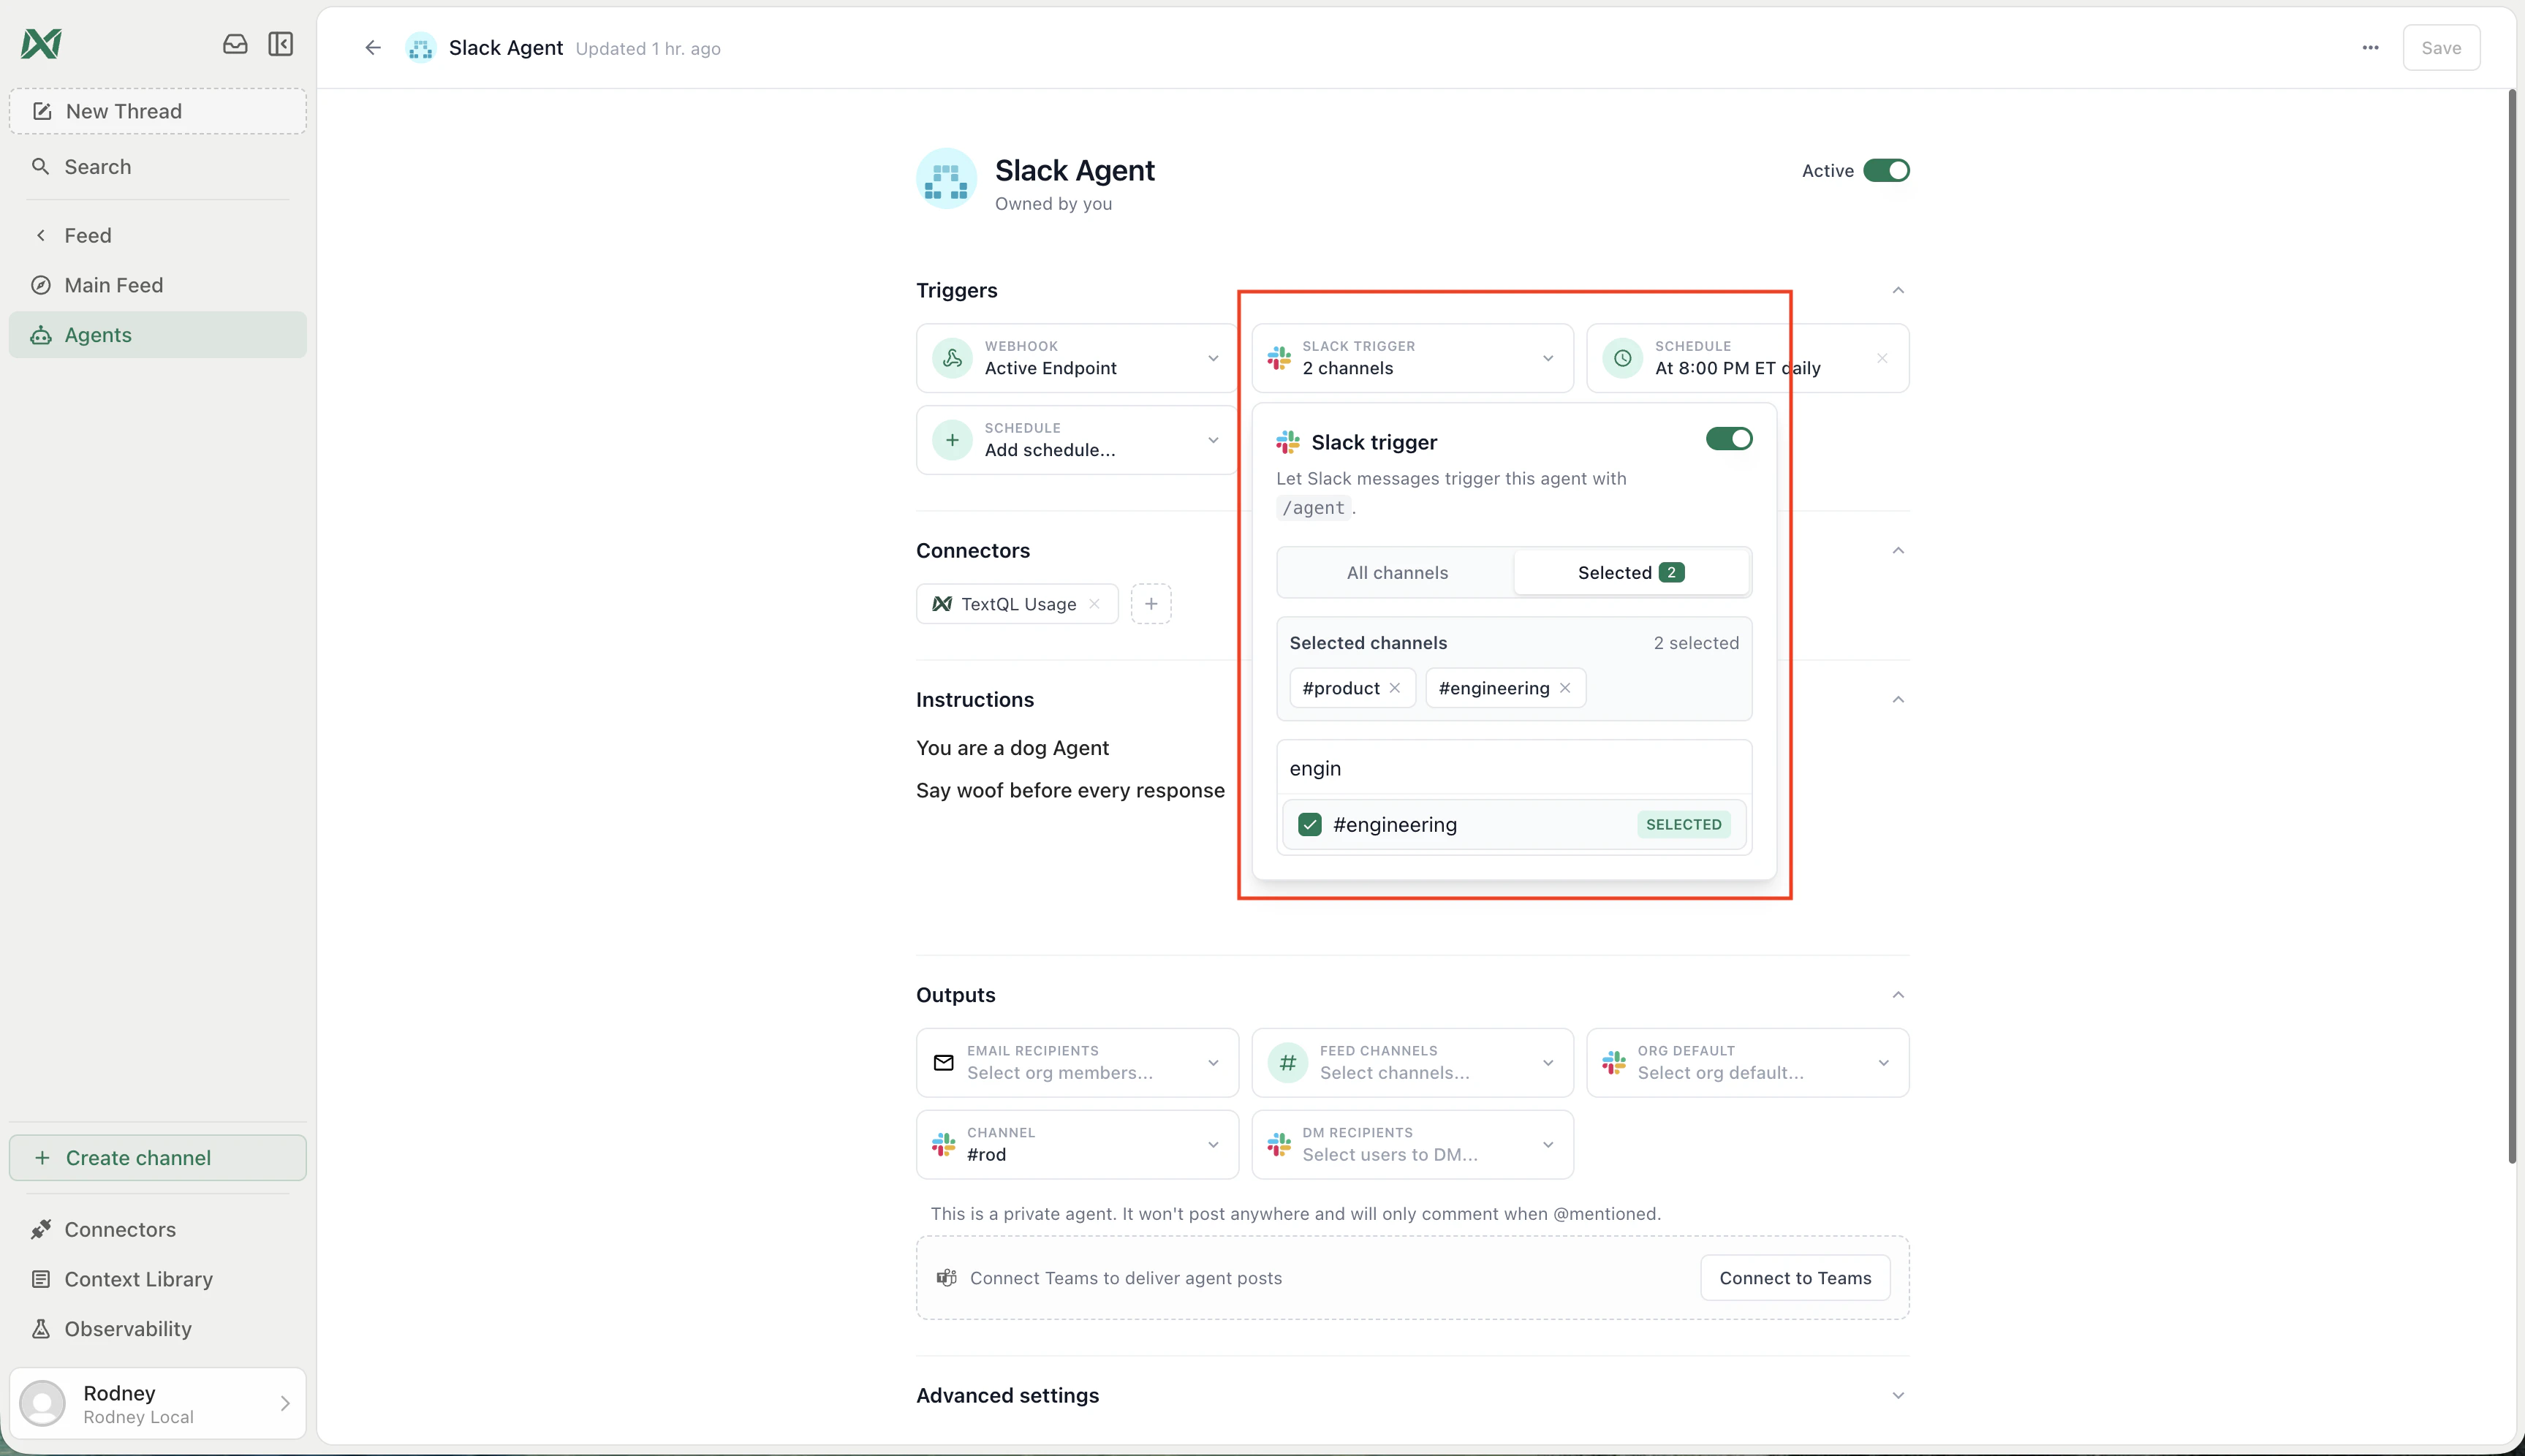Open the Email Recipients dropdown
The height and width of the screenshot is (1456, 2525).
1077,1062
